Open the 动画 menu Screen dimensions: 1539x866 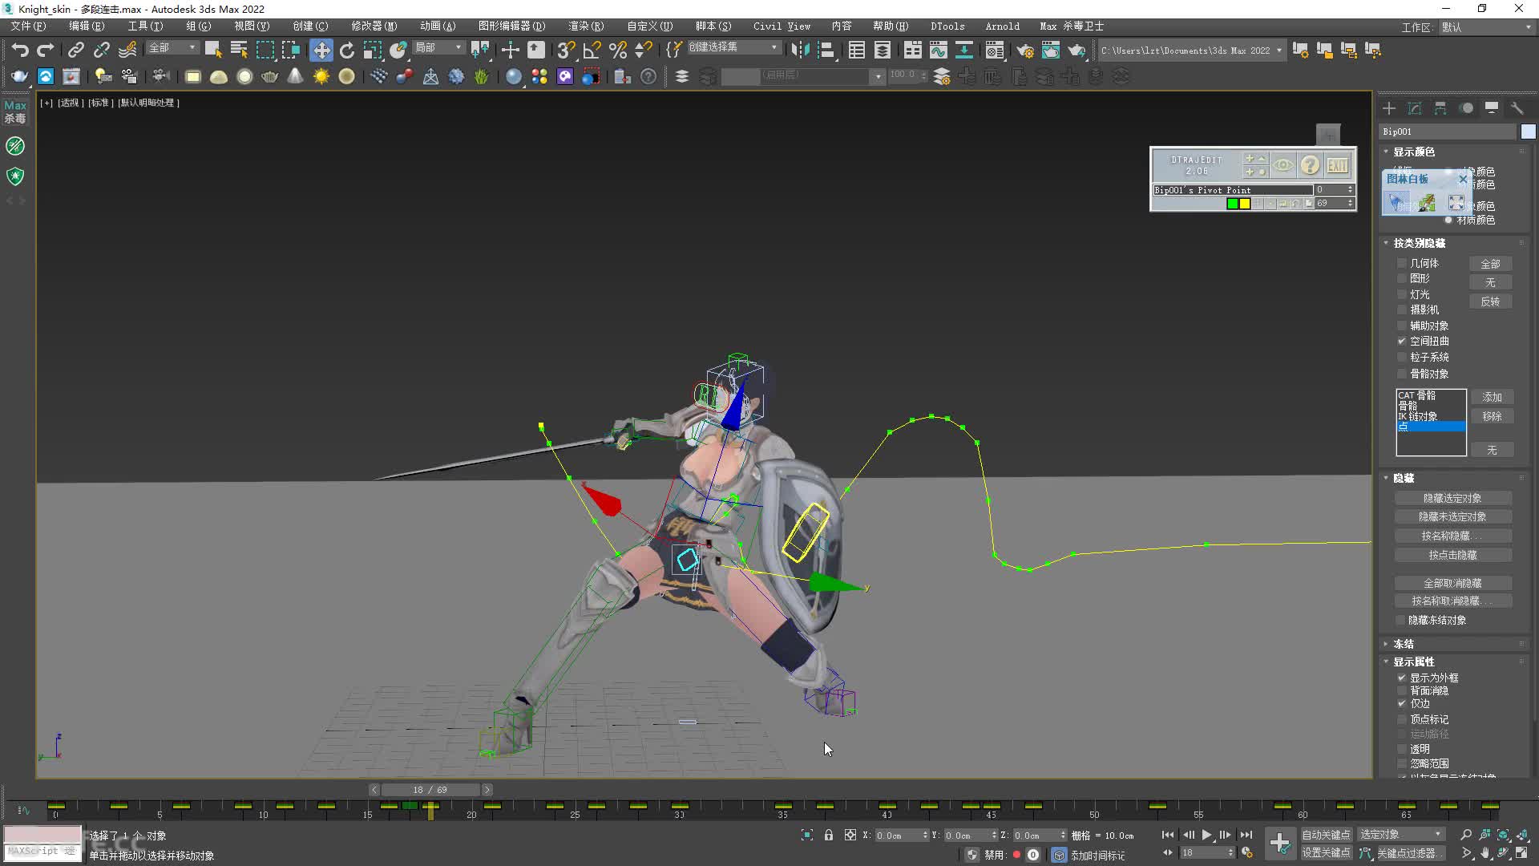438,26
